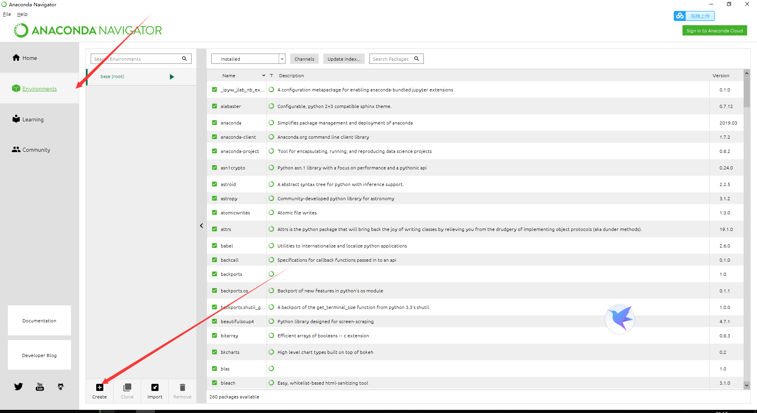The width and height of the screenshot is (757, 413).
Task: Click version 2019.03 of anaconda
Action: [x=728, y=123]
